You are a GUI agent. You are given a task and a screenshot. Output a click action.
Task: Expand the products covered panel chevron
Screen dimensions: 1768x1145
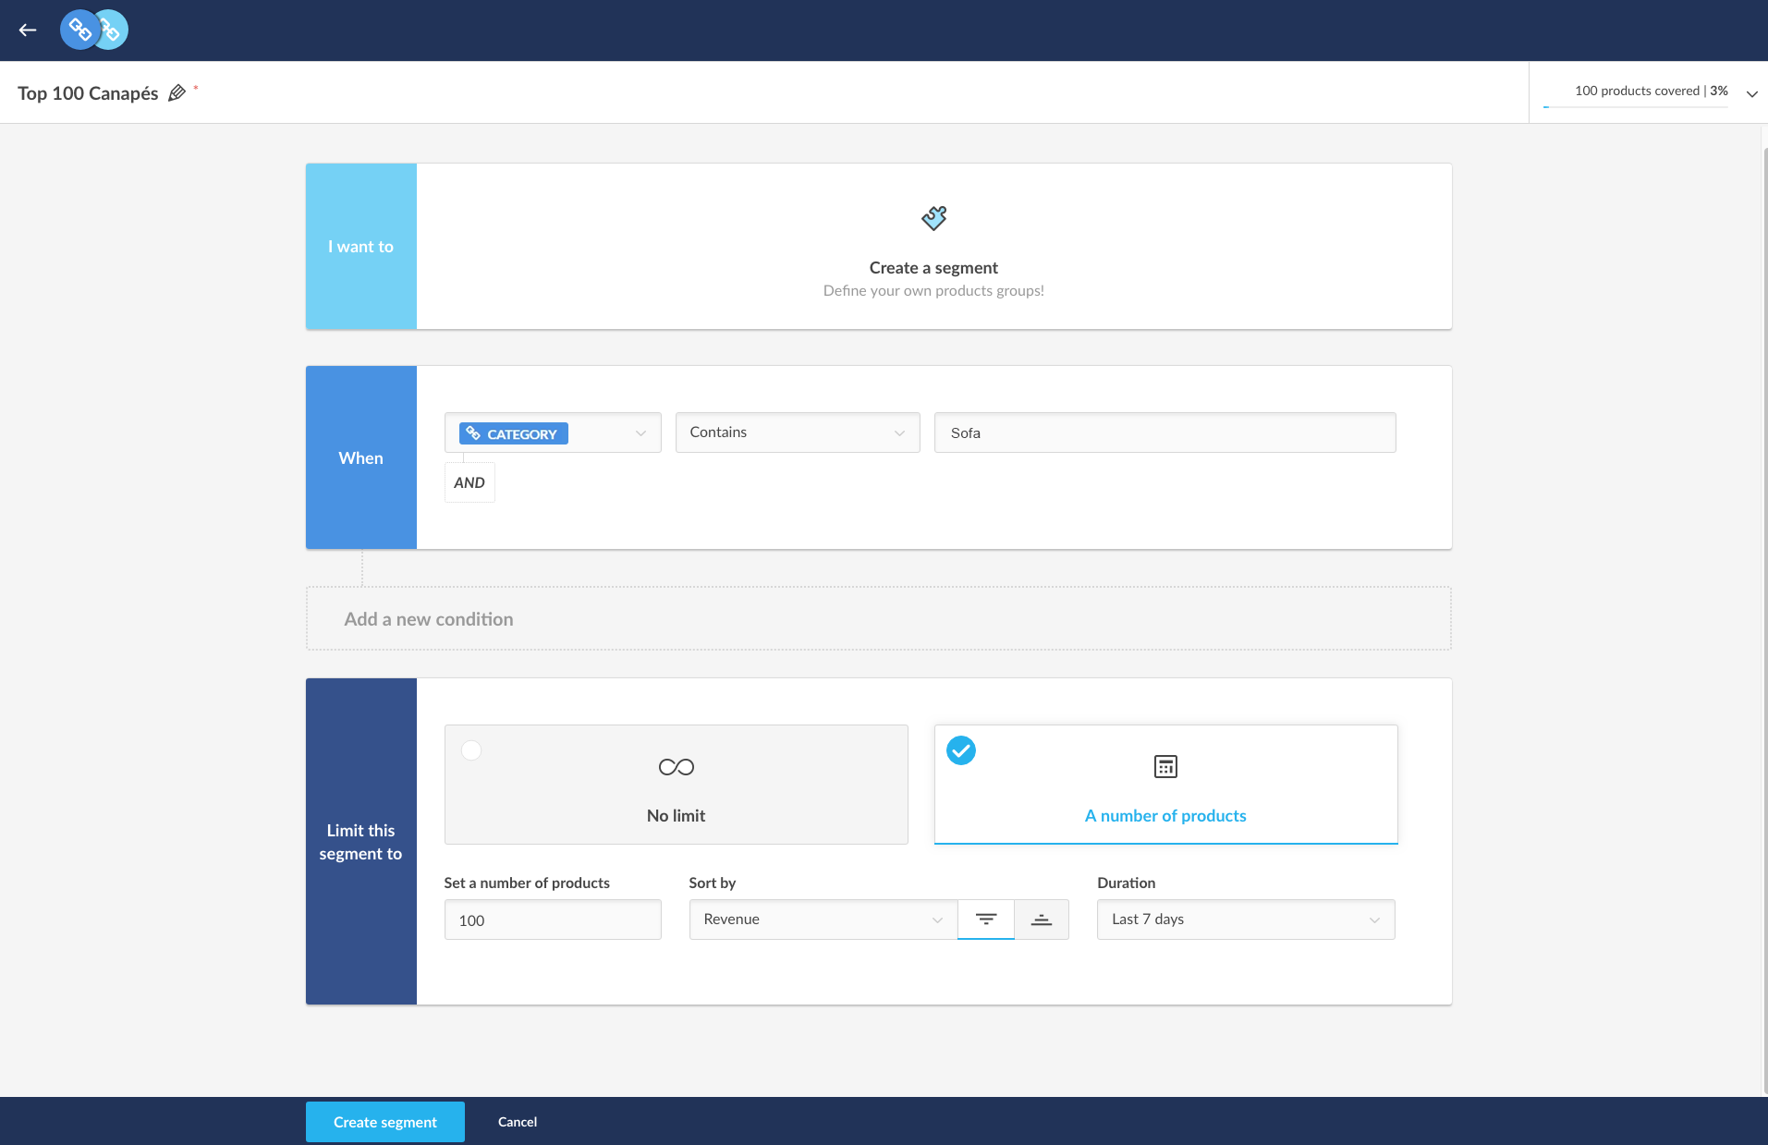tap(1751, 93)
